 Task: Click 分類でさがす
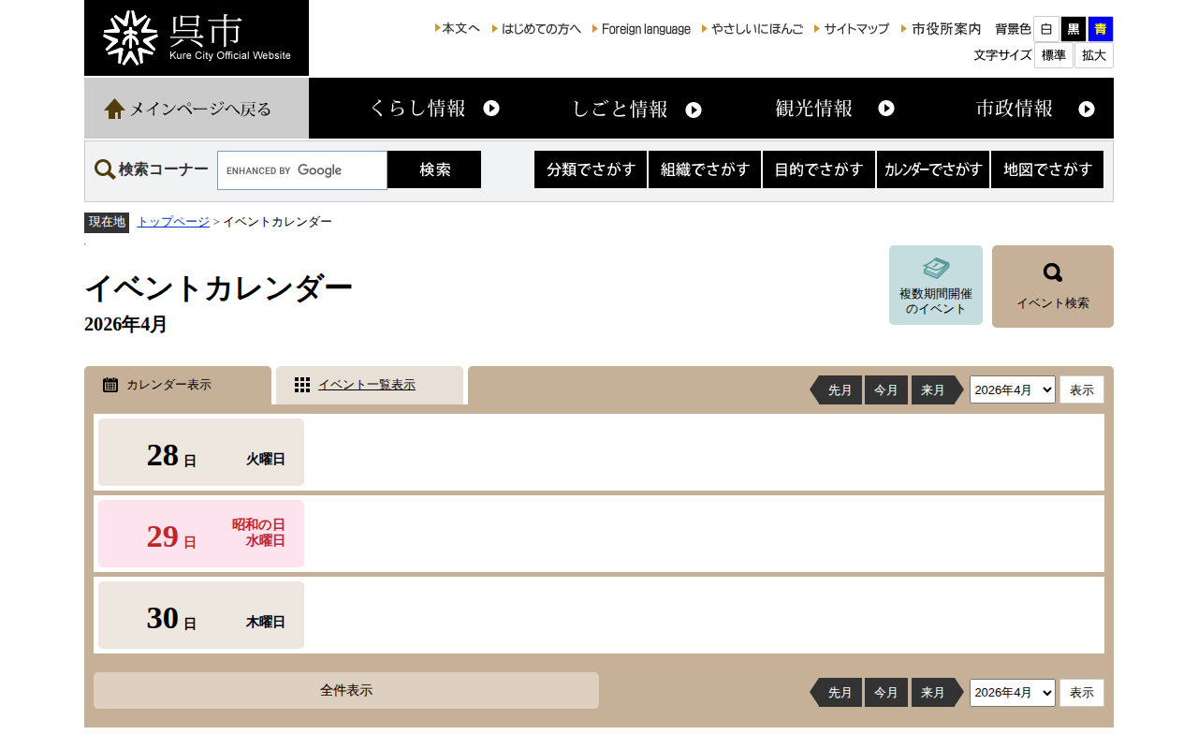tap(591, 169)
